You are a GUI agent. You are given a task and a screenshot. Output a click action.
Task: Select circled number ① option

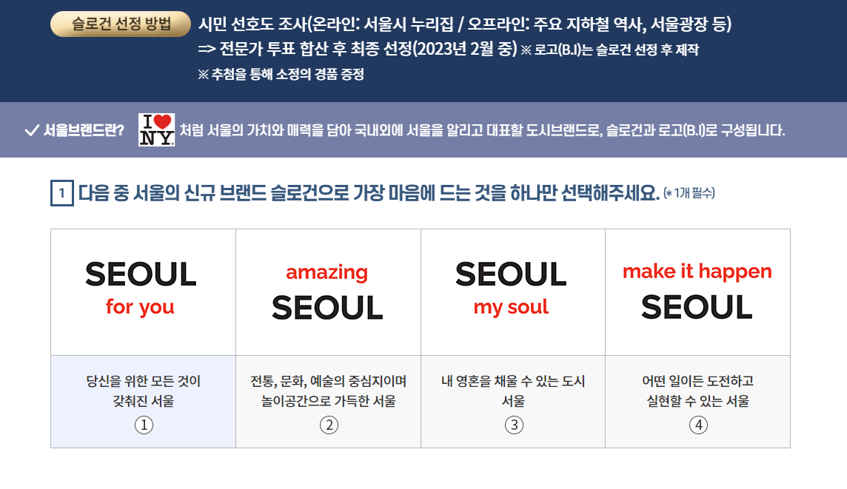point(143,425)
